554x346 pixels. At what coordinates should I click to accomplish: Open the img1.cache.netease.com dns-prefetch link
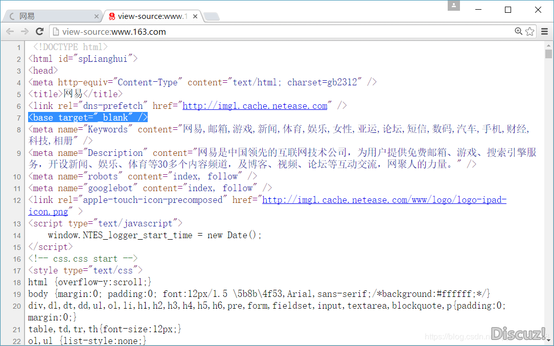click(x=255, y=106)
